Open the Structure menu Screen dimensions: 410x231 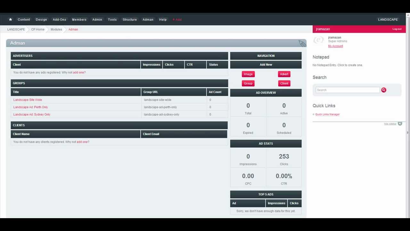point(130,20)
